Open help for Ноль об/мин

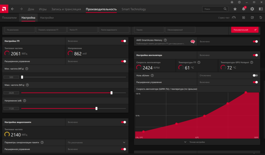tap(152, 75)
